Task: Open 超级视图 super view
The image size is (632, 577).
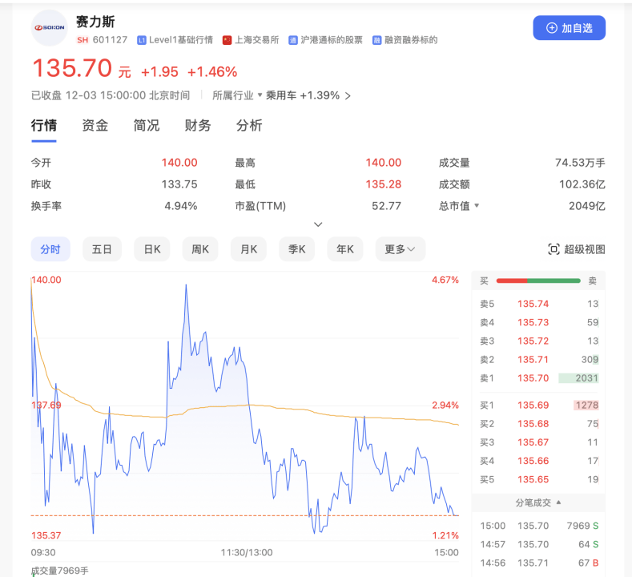Action: pos(577,249)
